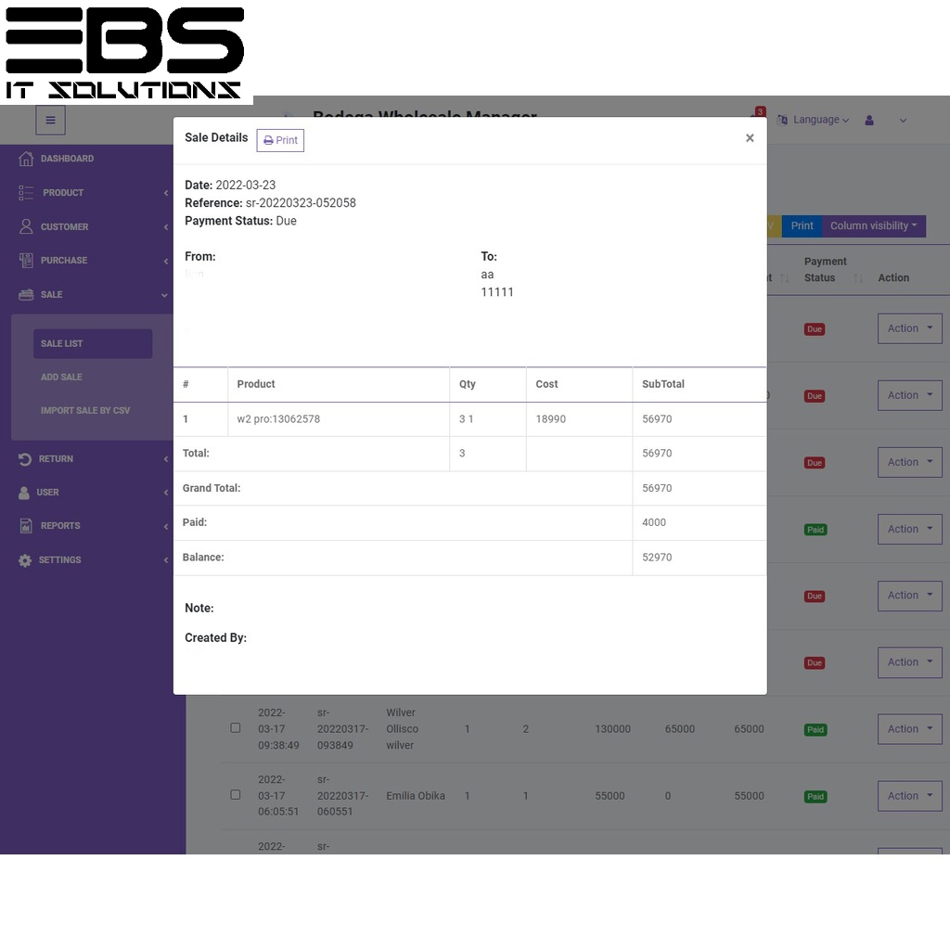Click the Product list icon in sidebar

pos(25,193)
